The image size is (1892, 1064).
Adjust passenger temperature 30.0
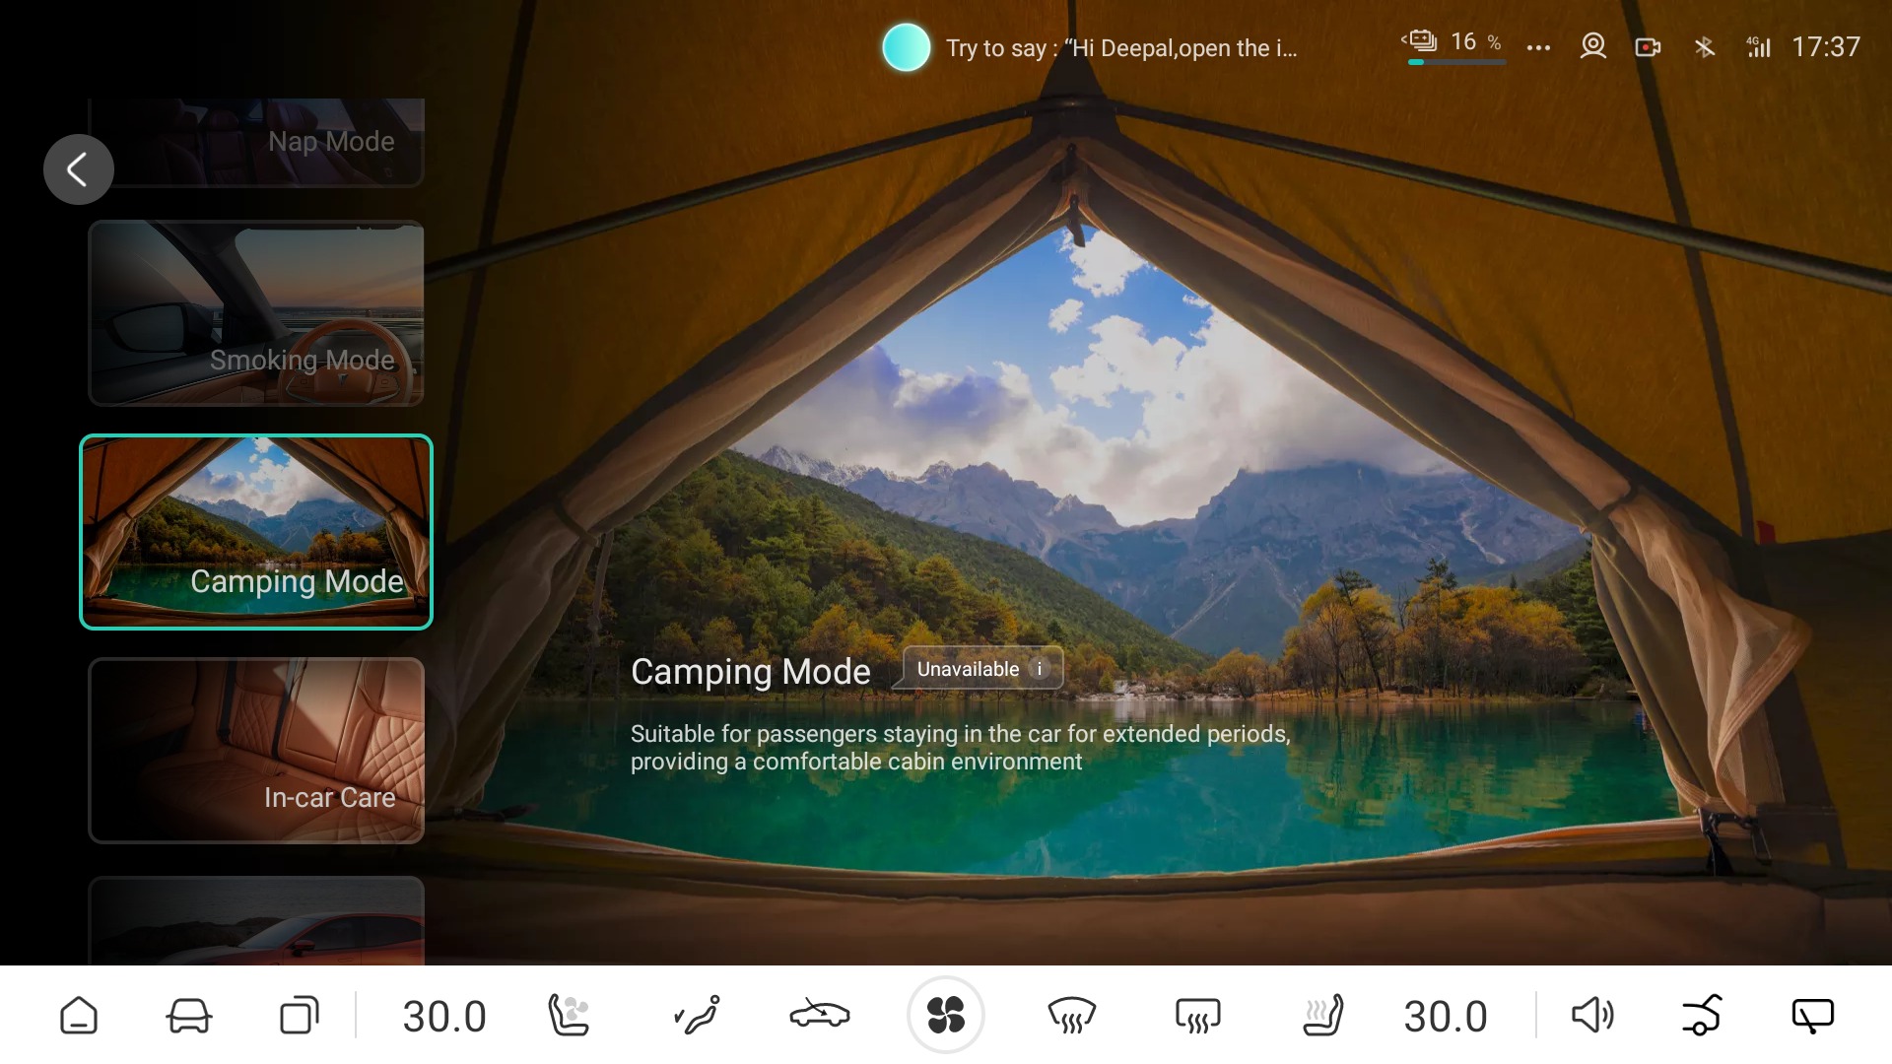click(x=1445, y=1016)
